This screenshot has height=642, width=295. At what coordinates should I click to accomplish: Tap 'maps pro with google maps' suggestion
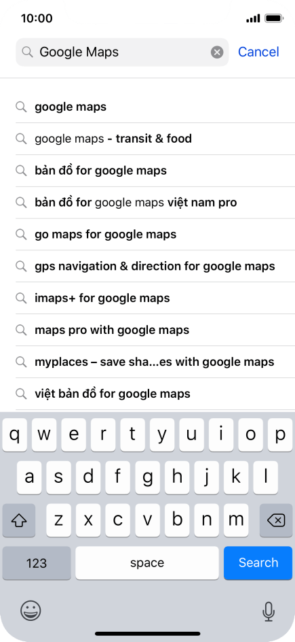pos(155,331)
